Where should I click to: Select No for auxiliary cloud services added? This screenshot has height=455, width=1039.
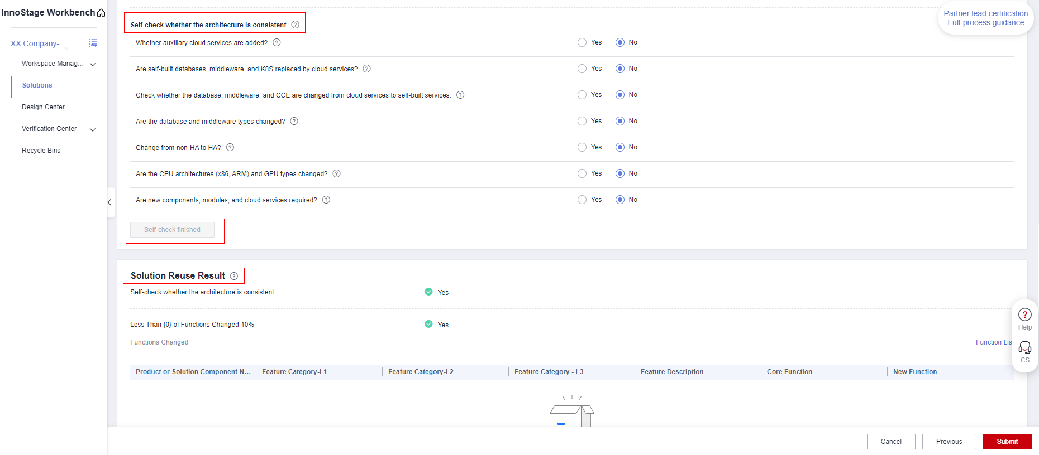(620, 42)
